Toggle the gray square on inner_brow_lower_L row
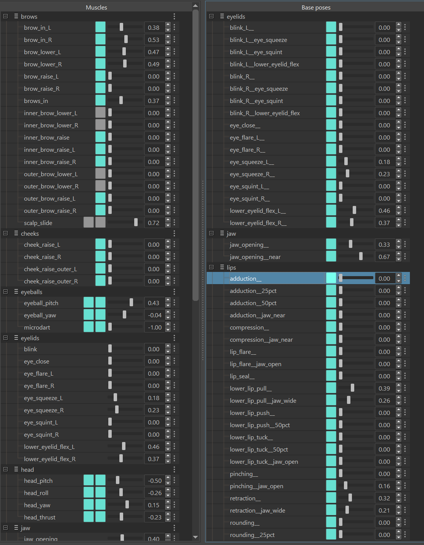This screenshot has width=424, height=545. tap(100, 113)
